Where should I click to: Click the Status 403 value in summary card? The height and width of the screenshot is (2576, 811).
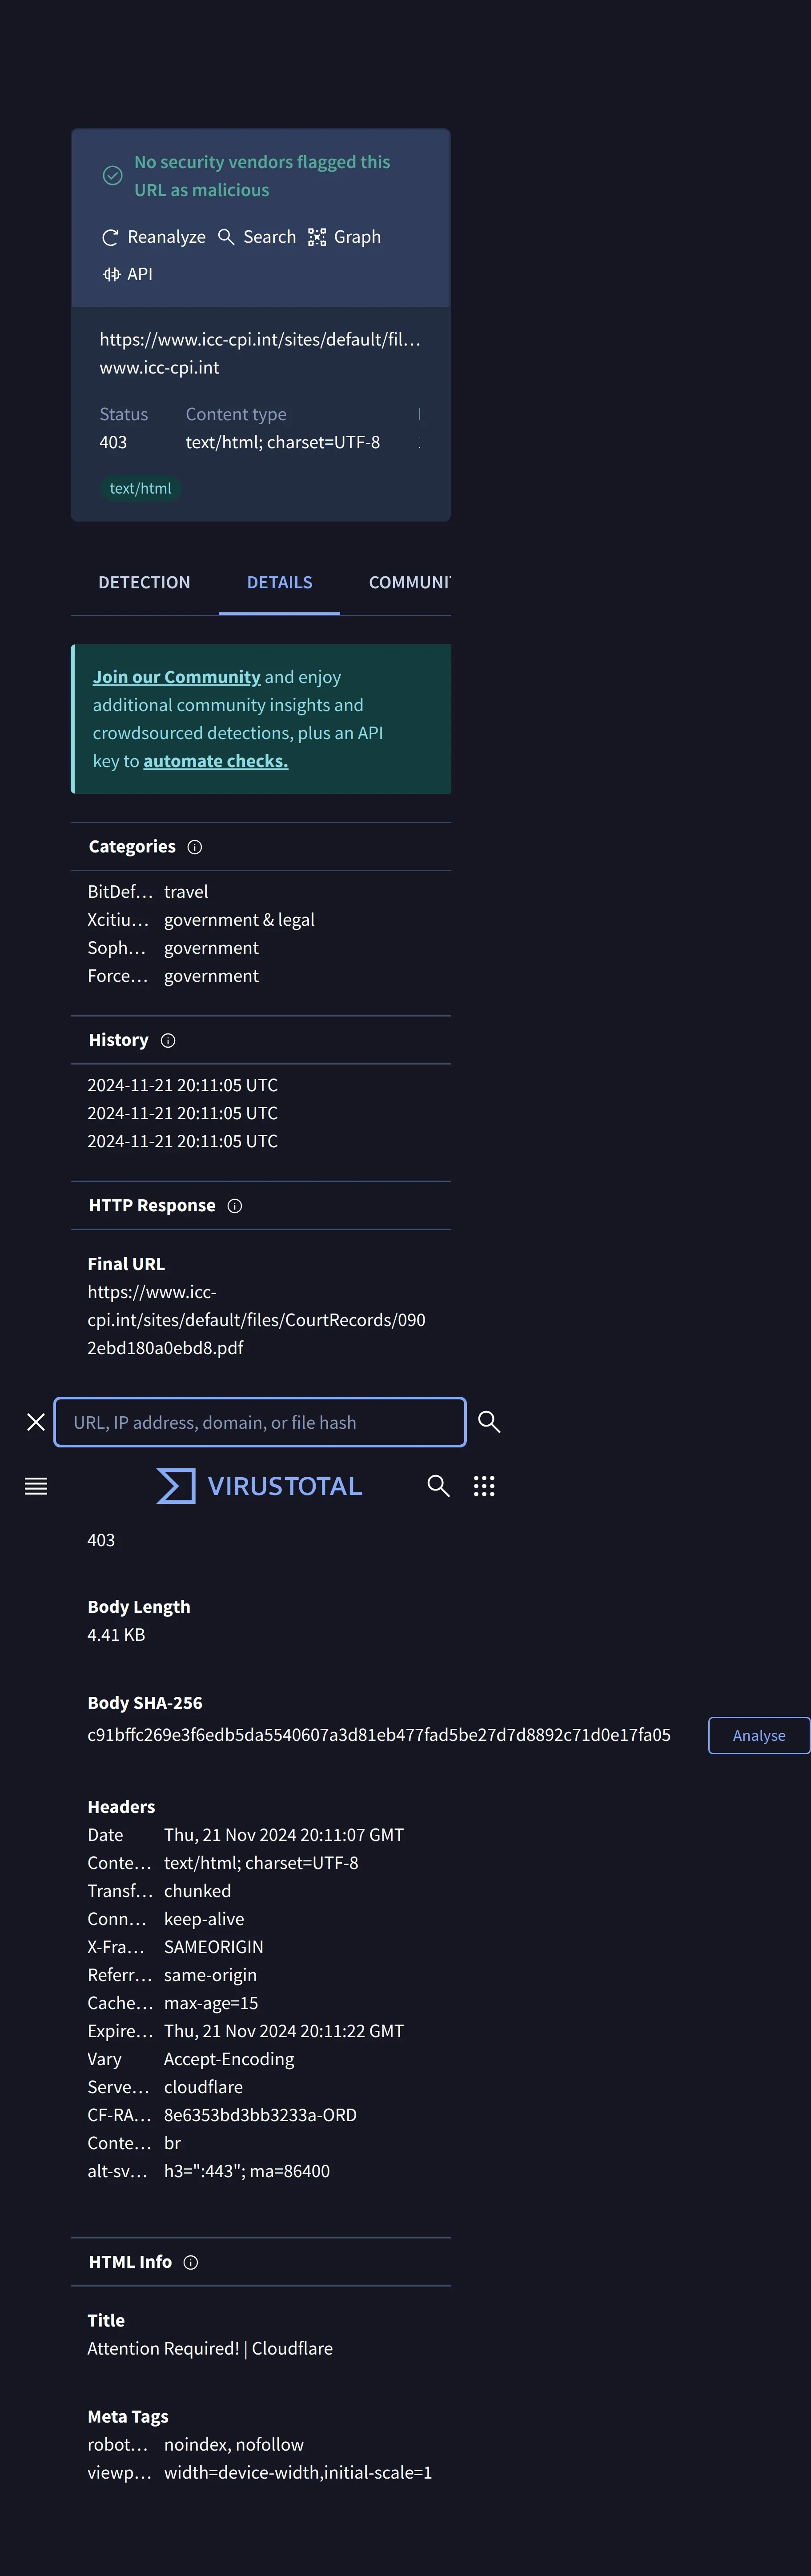coord(113,442)
